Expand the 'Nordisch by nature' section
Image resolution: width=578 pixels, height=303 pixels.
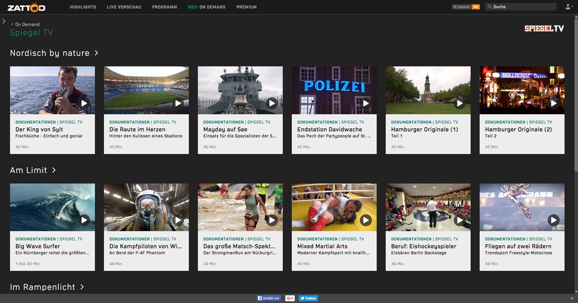54,53
